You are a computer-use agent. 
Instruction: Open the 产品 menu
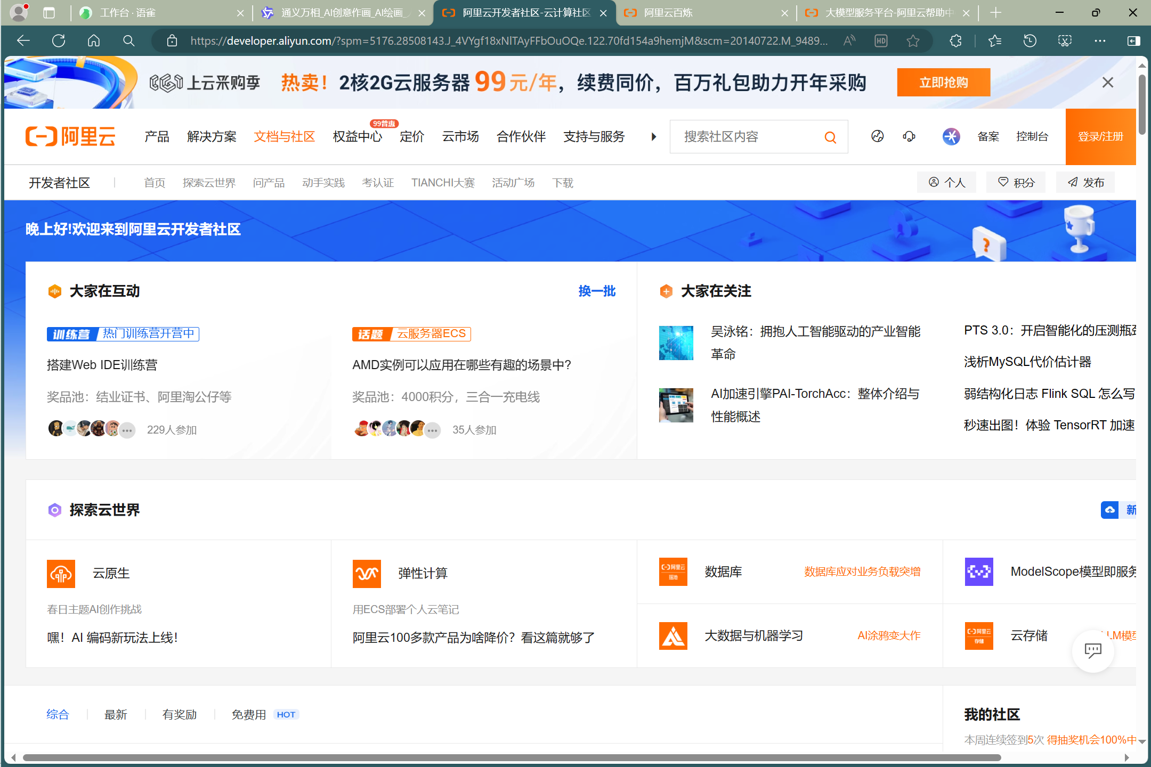tap(157, 137)
